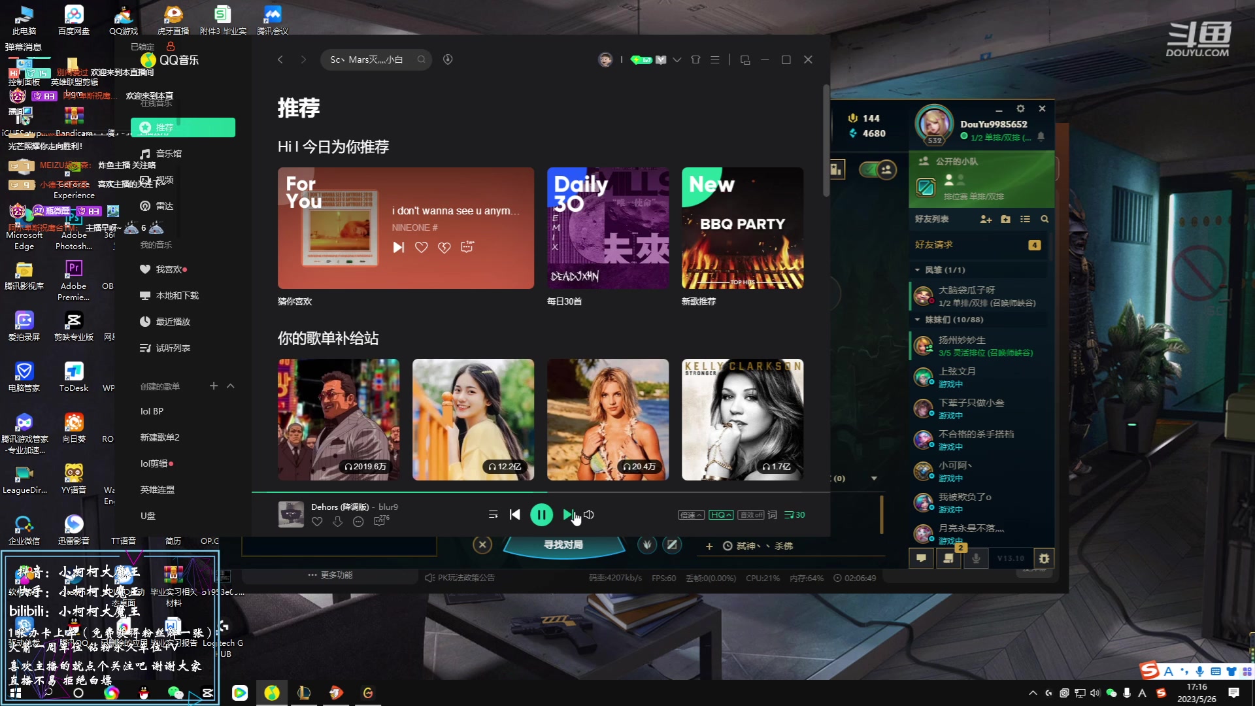Download the currently playing song

tap(337, 522)
